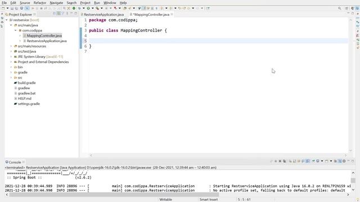Viewport: 360px width, 202px height.
Task: Click the Debug bug icon in the toolbar
Action: (x=79, y=8)
